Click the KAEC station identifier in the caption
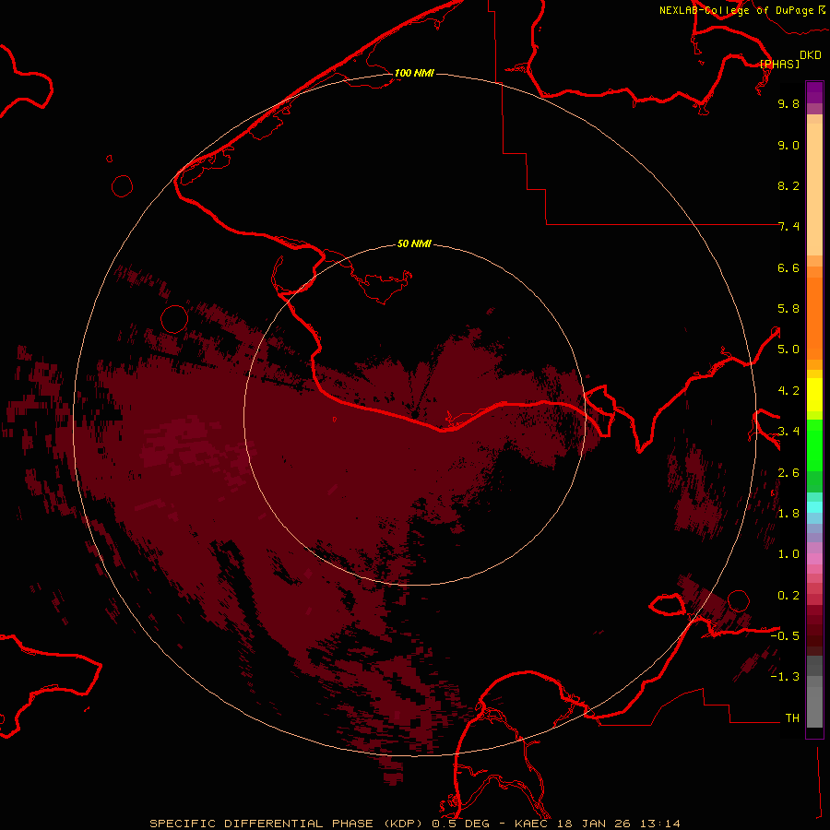Viewport: 830px width, 830px height. click(531, 824)
